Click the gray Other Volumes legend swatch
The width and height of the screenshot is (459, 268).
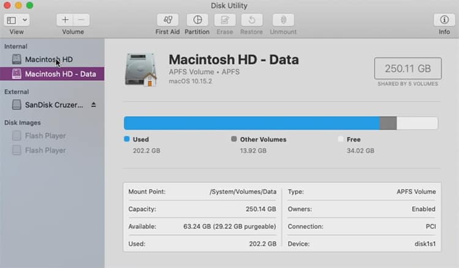pyautogui.click(x=234, y=139)
